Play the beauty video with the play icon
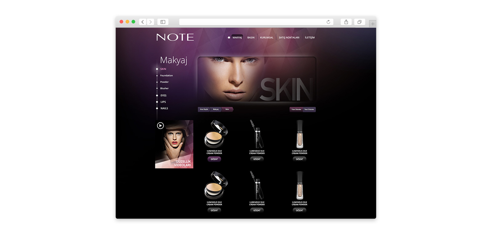The image size is (492, 237). [x=160, y=126]
